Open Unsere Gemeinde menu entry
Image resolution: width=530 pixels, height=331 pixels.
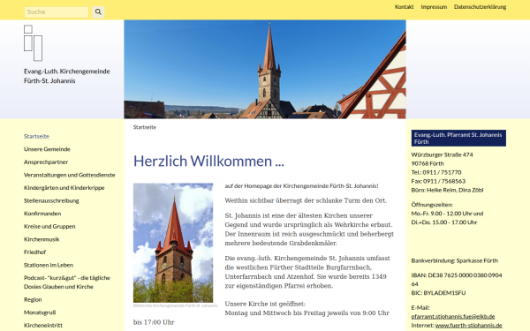click(x=47, y=149)
